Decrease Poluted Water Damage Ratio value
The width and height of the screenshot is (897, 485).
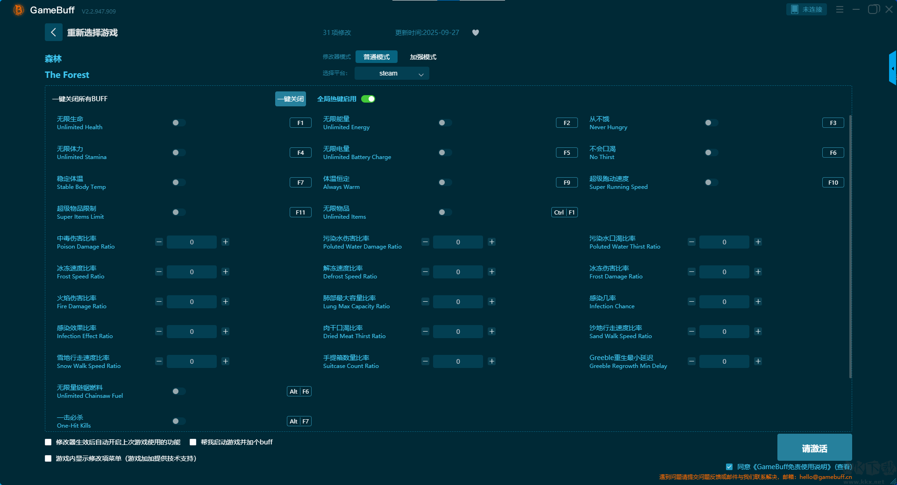(x=425, y=242)
